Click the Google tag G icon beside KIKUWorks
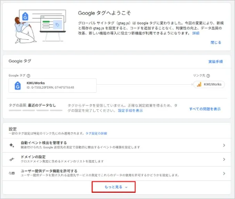Viewport: 235px width, 199px height. pyautogui.click(x=17, y=85)
